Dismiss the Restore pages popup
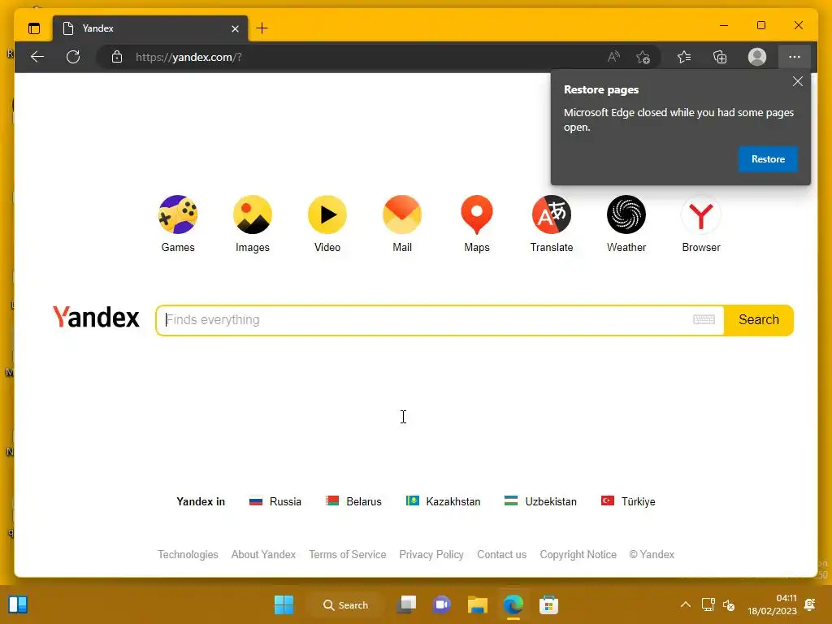Viewport: 832px width, 624px height. [x=798, y=82]
